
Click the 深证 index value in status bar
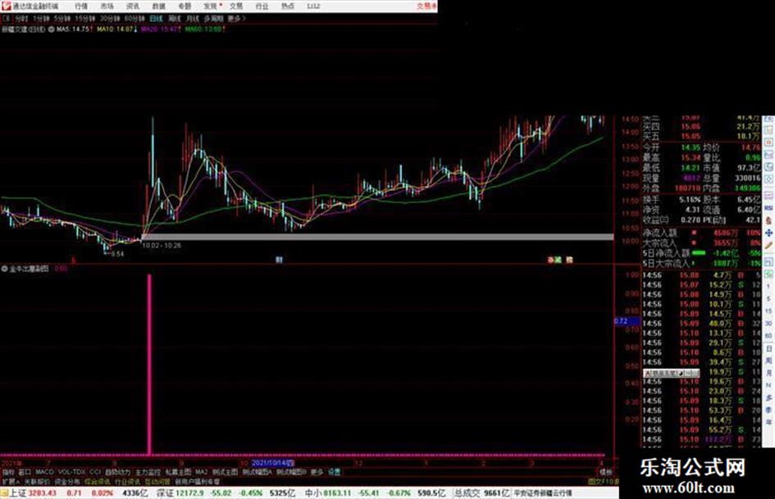(x=190, y=493)
